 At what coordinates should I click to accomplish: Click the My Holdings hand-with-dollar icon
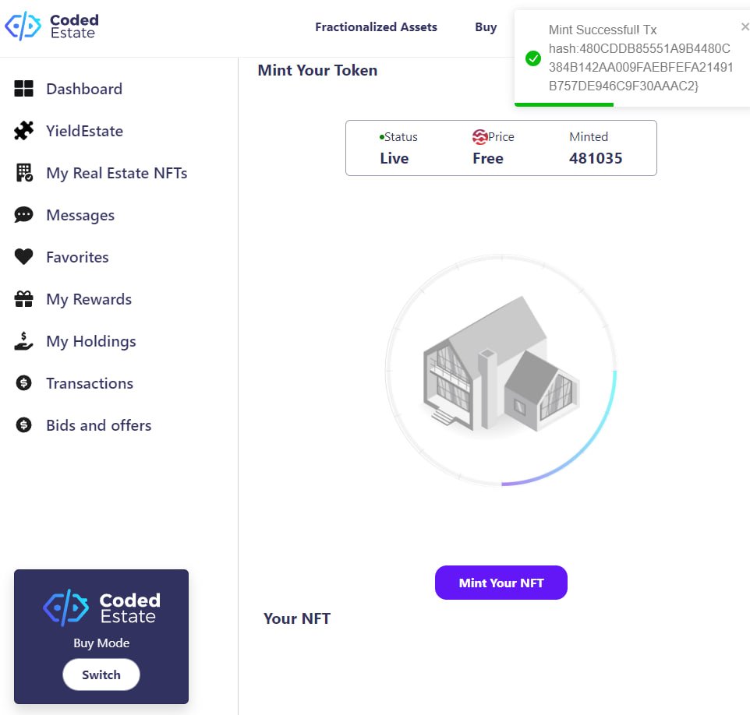[24, 341]
